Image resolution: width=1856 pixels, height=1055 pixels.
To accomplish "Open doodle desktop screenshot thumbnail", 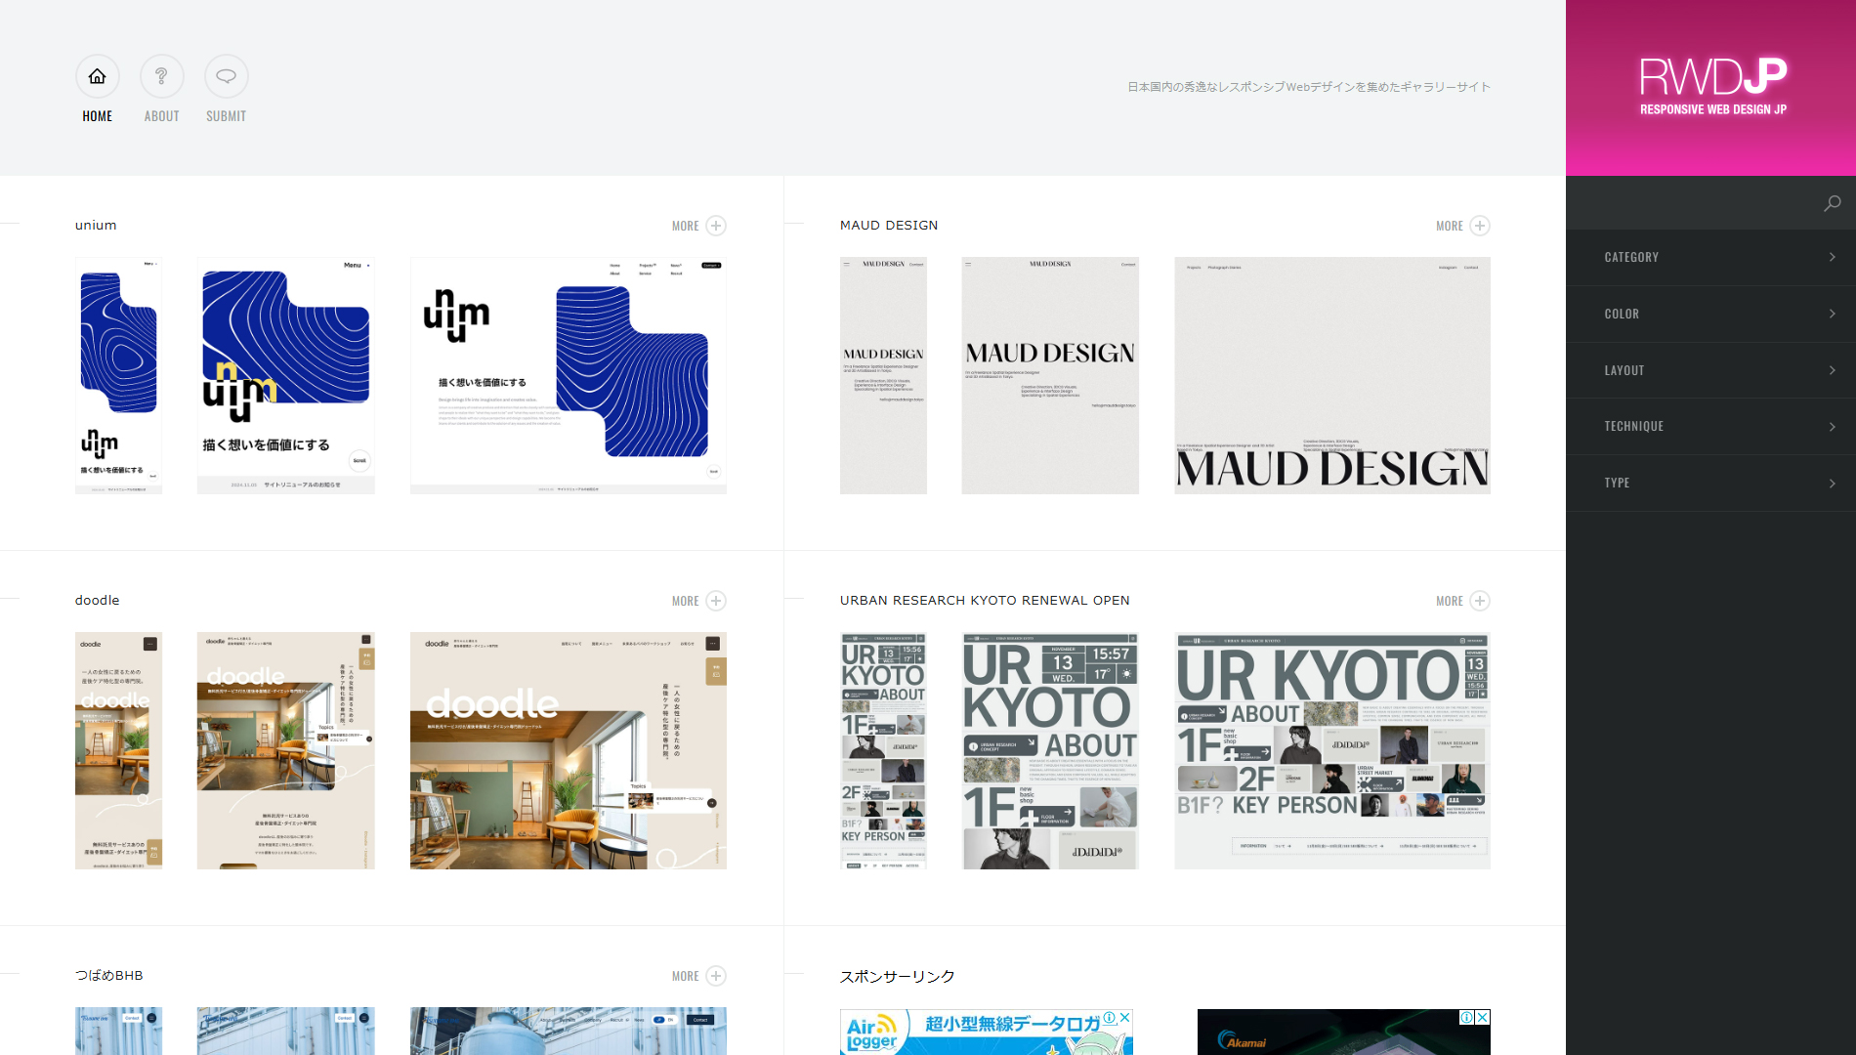I will 569,751.
